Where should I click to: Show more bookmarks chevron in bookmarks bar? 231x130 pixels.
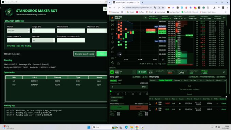(226, 12)
